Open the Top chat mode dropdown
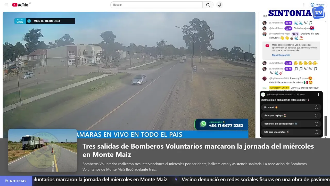The width and height of the screenshot is (330, 186). 265,16
